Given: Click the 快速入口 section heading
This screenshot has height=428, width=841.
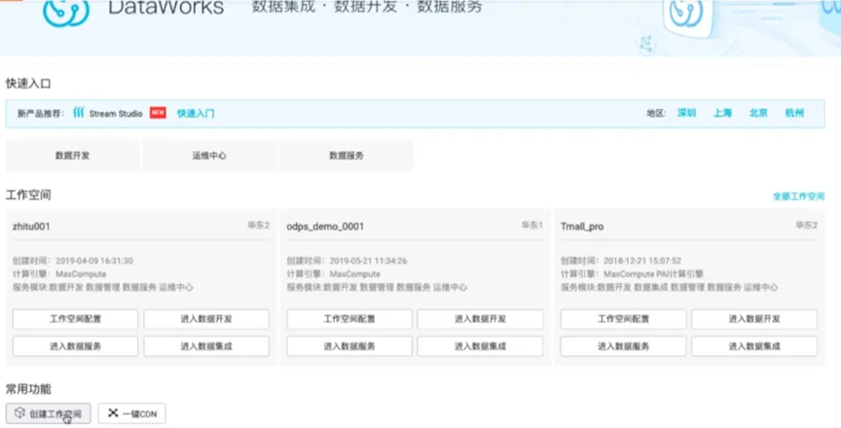Looking at the screenshot, I should click(28, 84).
